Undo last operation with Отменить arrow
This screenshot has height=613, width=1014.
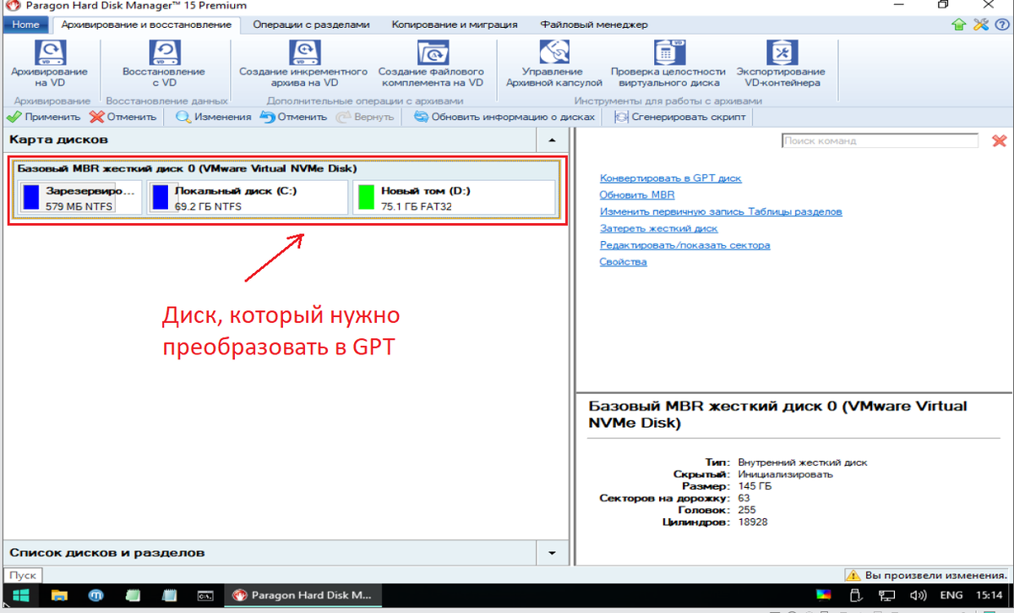tap(293, 117)
